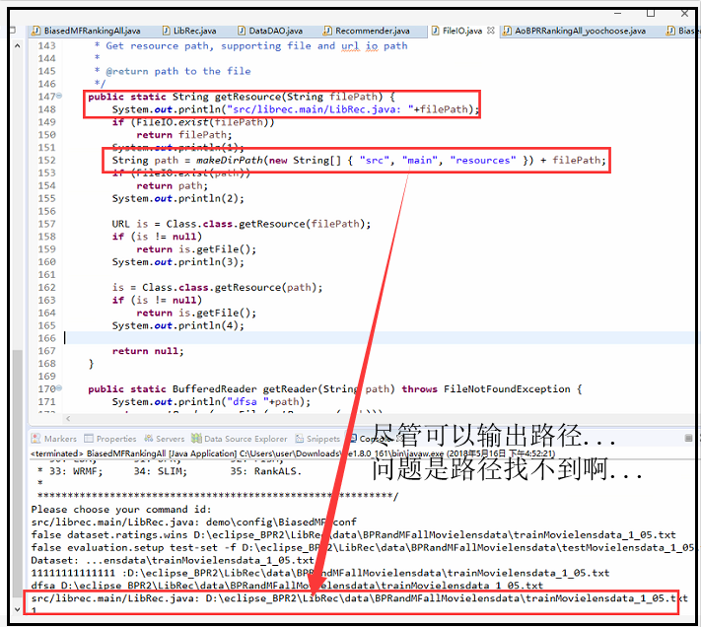Viewport: 701px width, 627px height.
Task: Click the getReader method declaration line
Action: [335, 388]
